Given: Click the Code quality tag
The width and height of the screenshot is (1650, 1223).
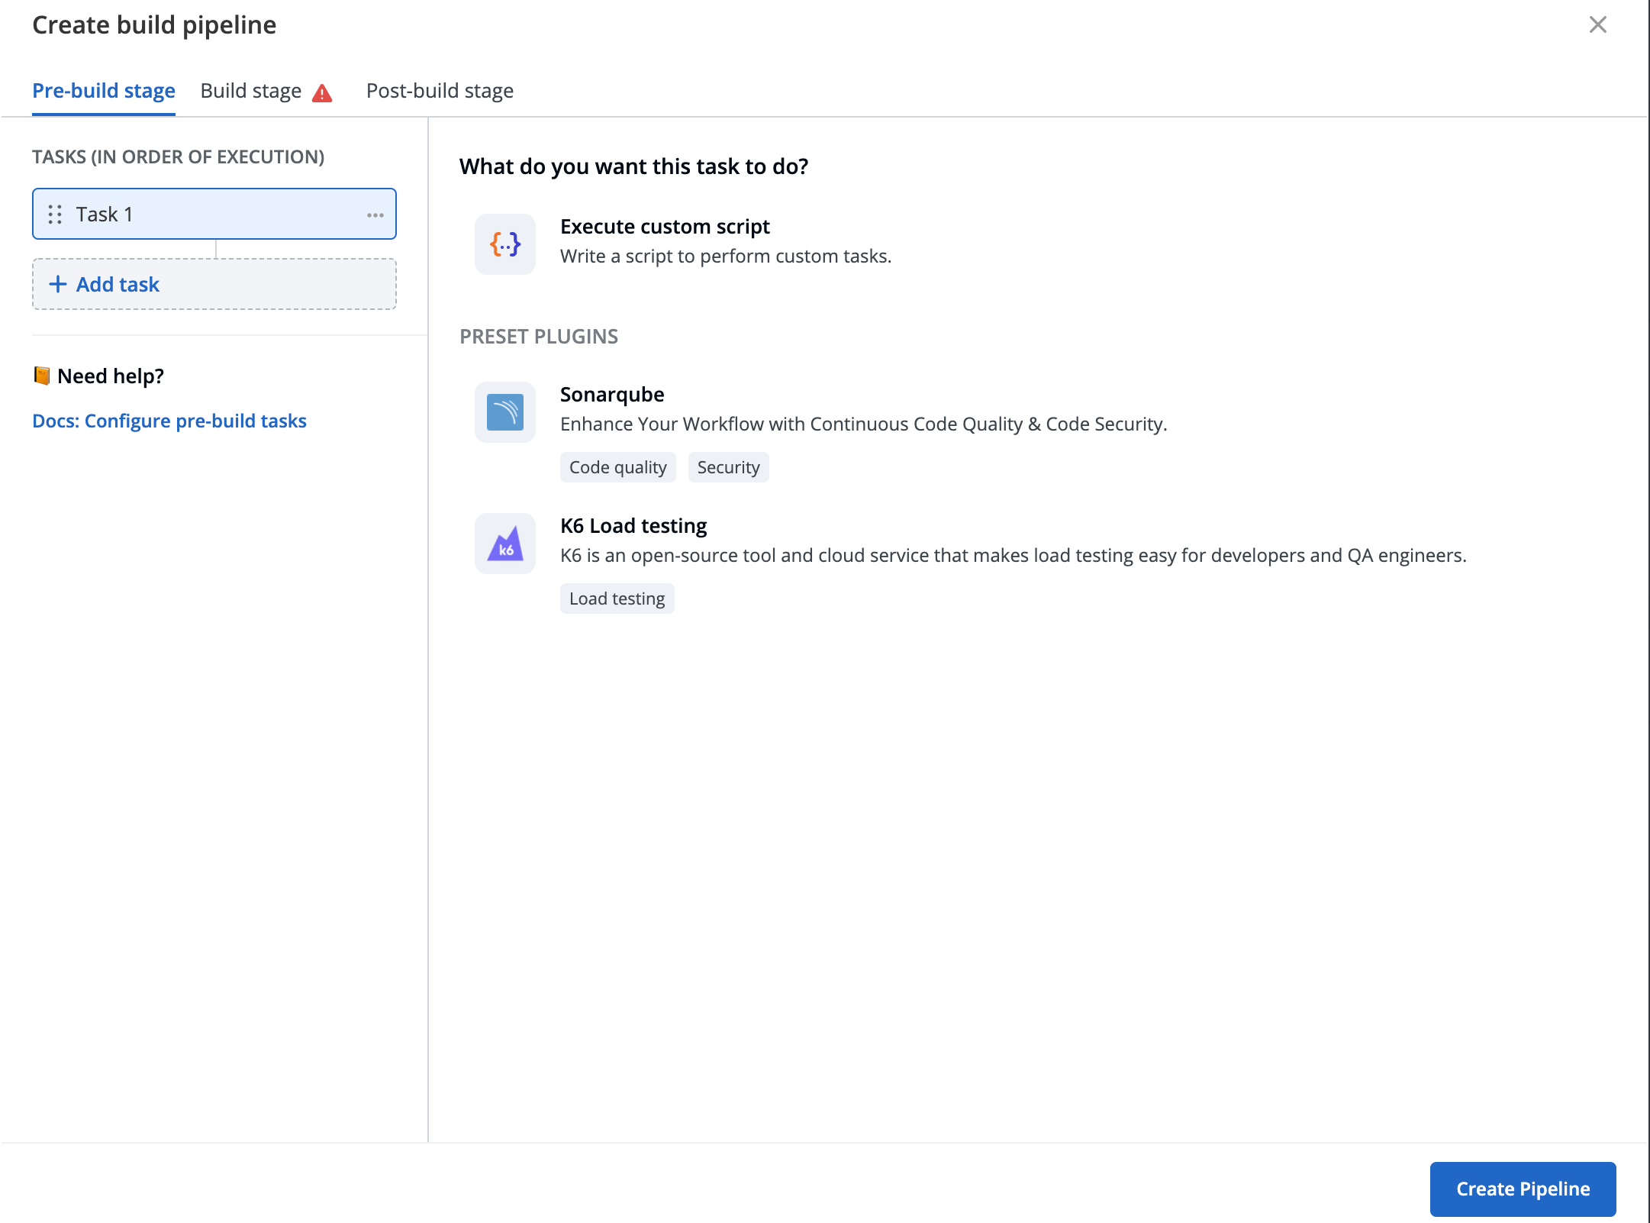Looking at the screenshot, I should (x=618, y=467).
